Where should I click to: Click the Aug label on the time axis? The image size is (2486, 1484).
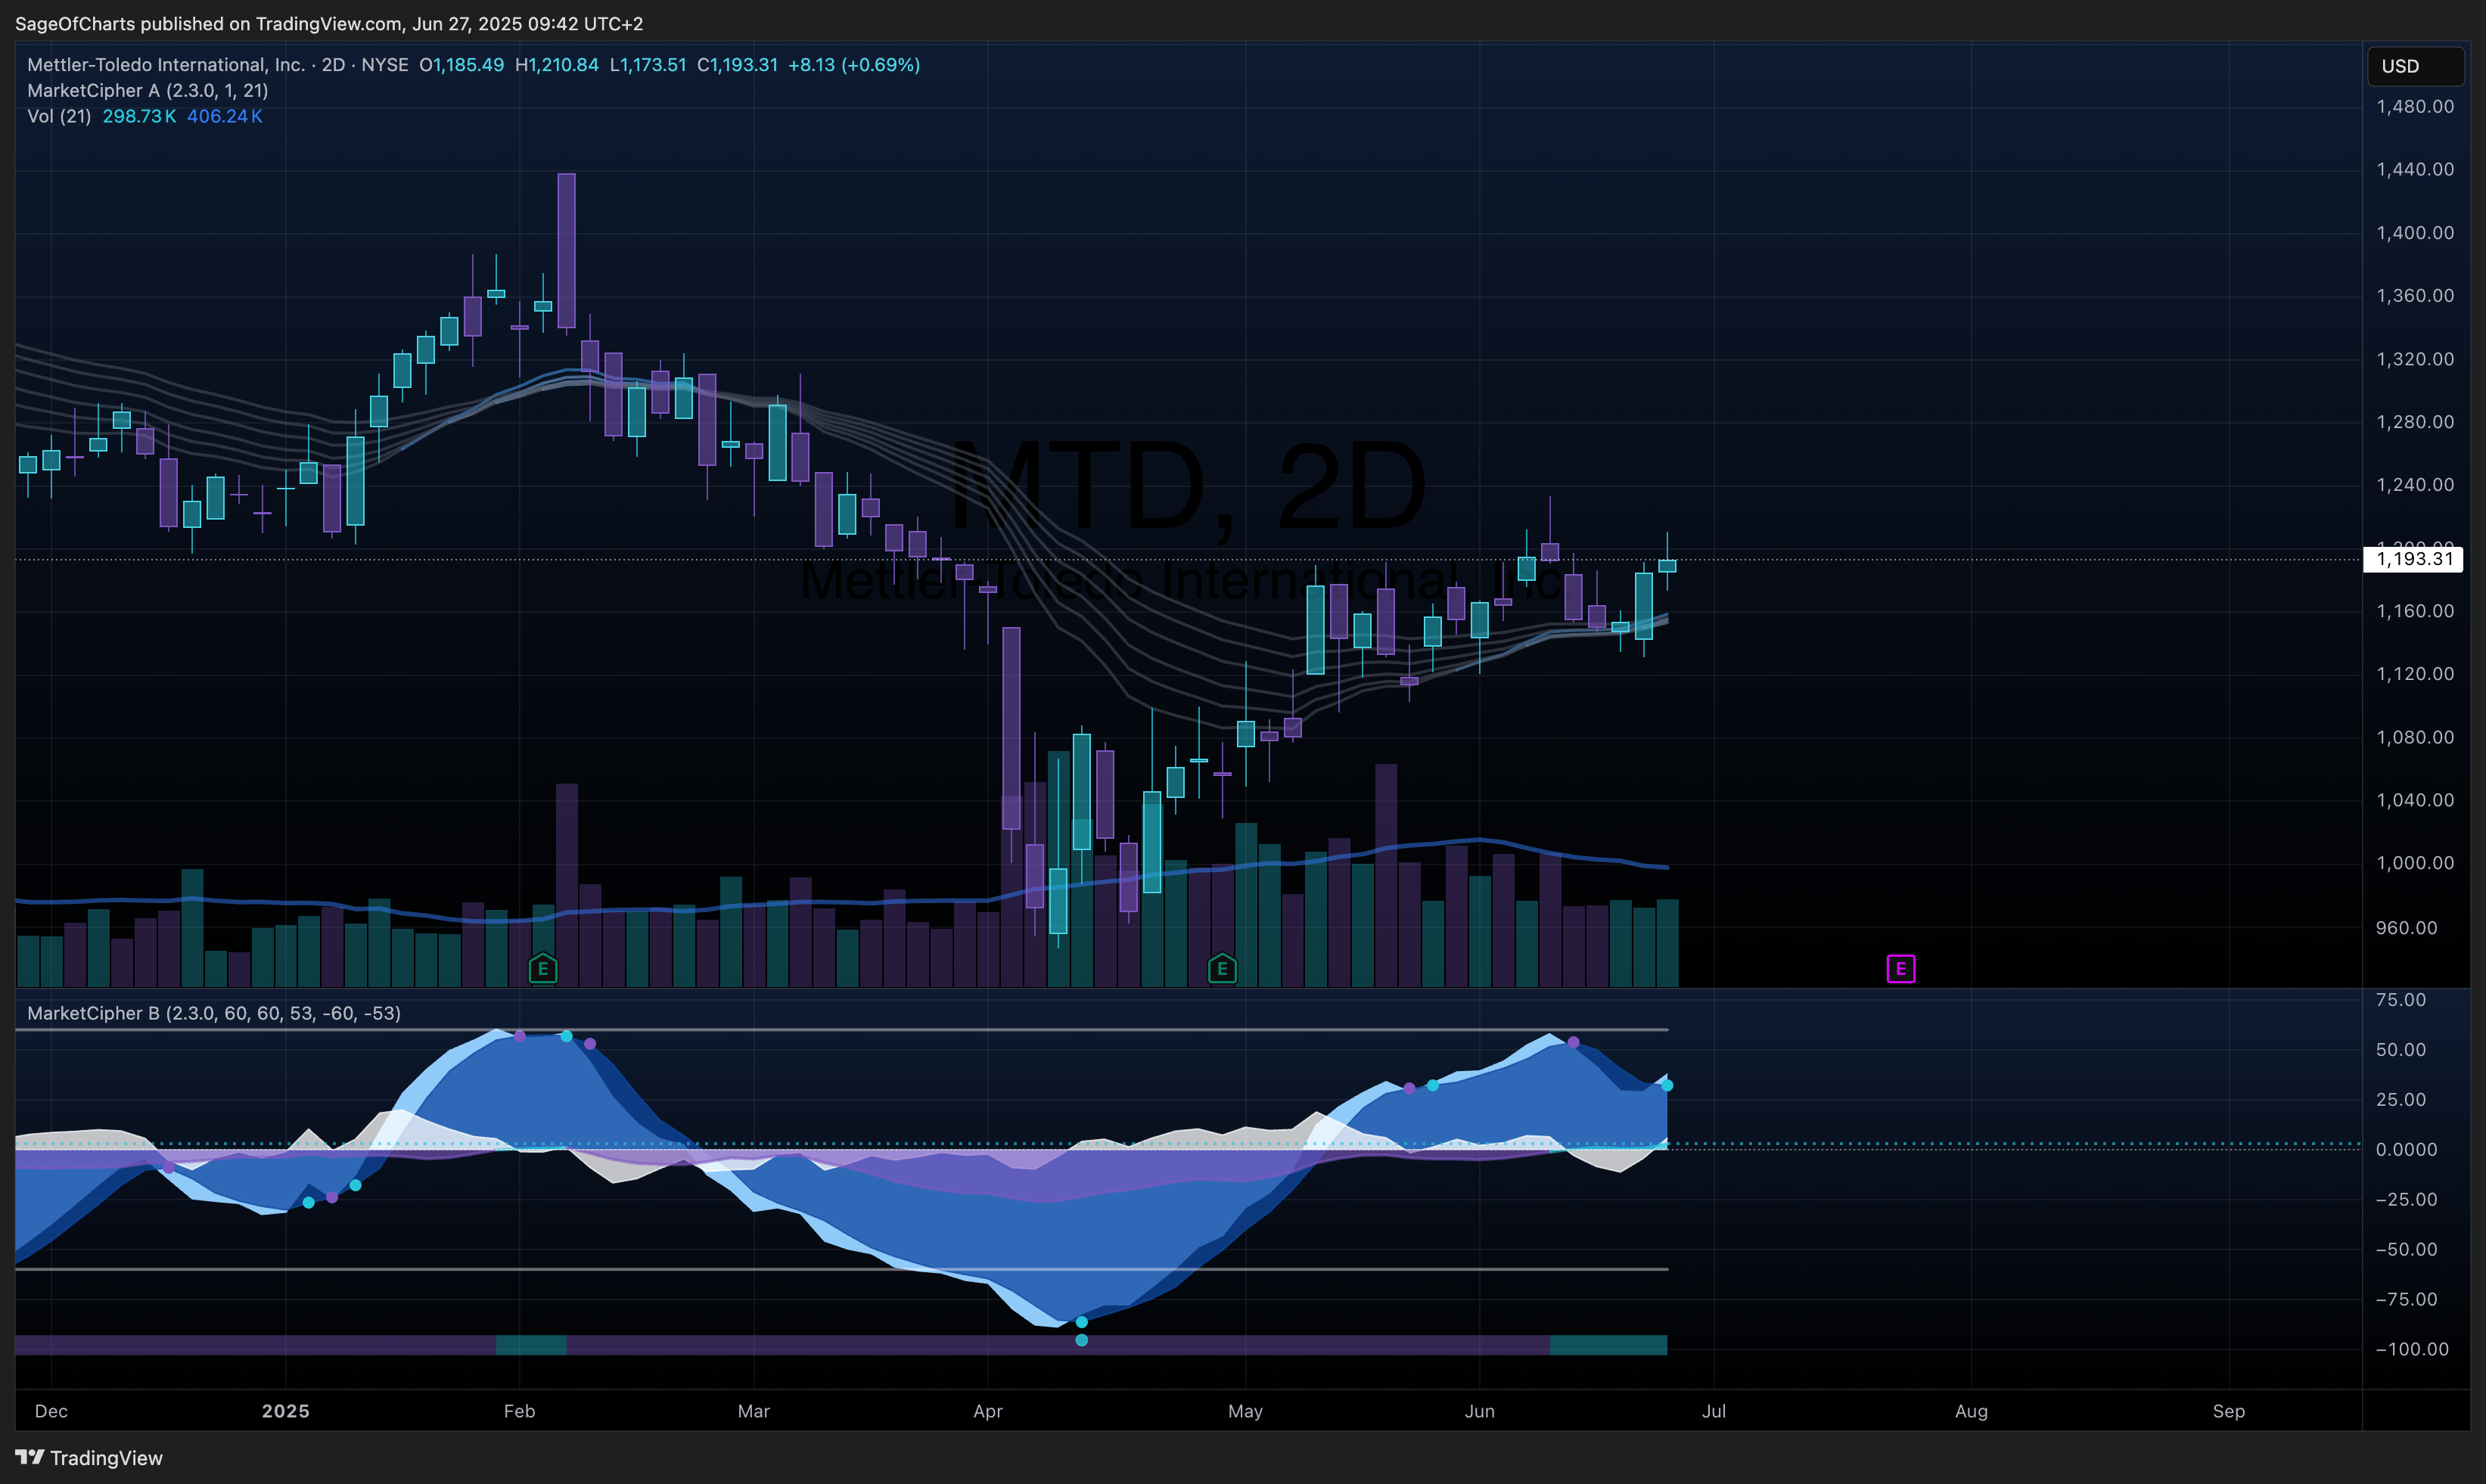1972,1412
